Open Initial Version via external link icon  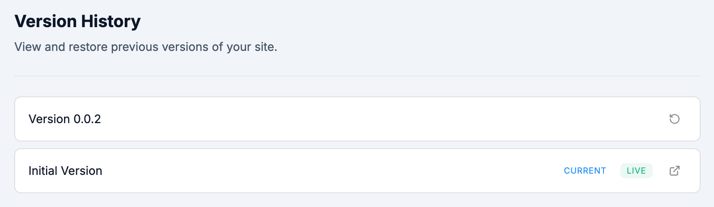pyautogui.click(x=674, y=171)
